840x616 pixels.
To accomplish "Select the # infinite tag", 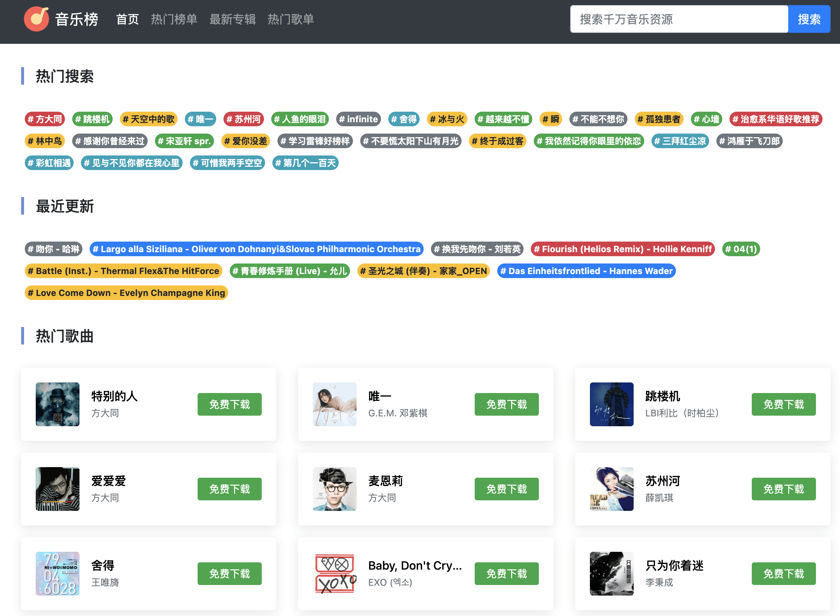I will [x=358, y=119].
